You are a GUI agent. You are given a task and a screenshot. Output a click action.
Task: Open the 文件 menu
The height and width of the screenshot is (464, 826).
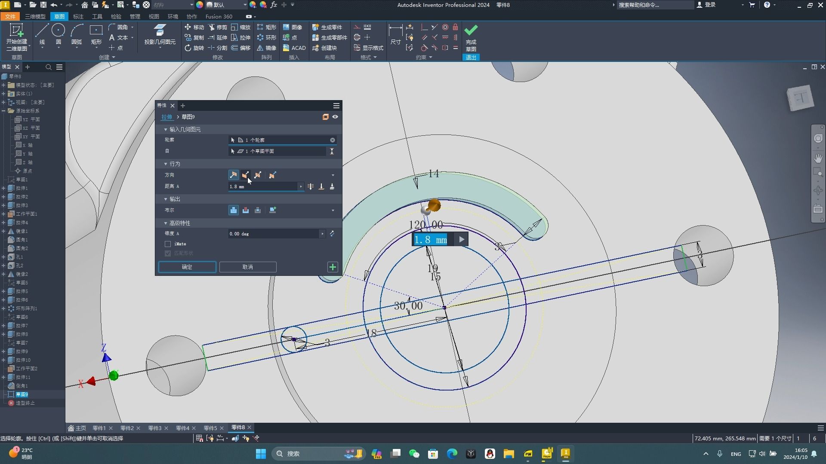(10, 16)
